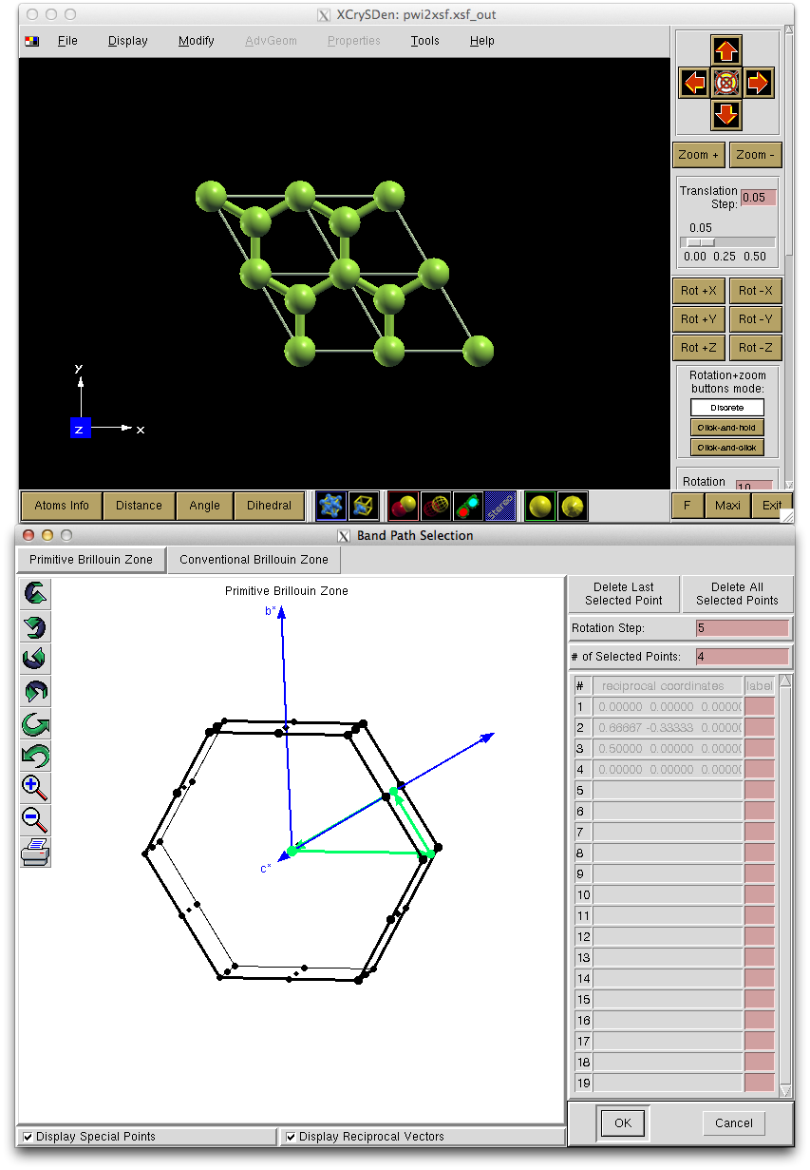
Task: Click the yellow wireframe unit cell icon
Action: coord(364,506)
